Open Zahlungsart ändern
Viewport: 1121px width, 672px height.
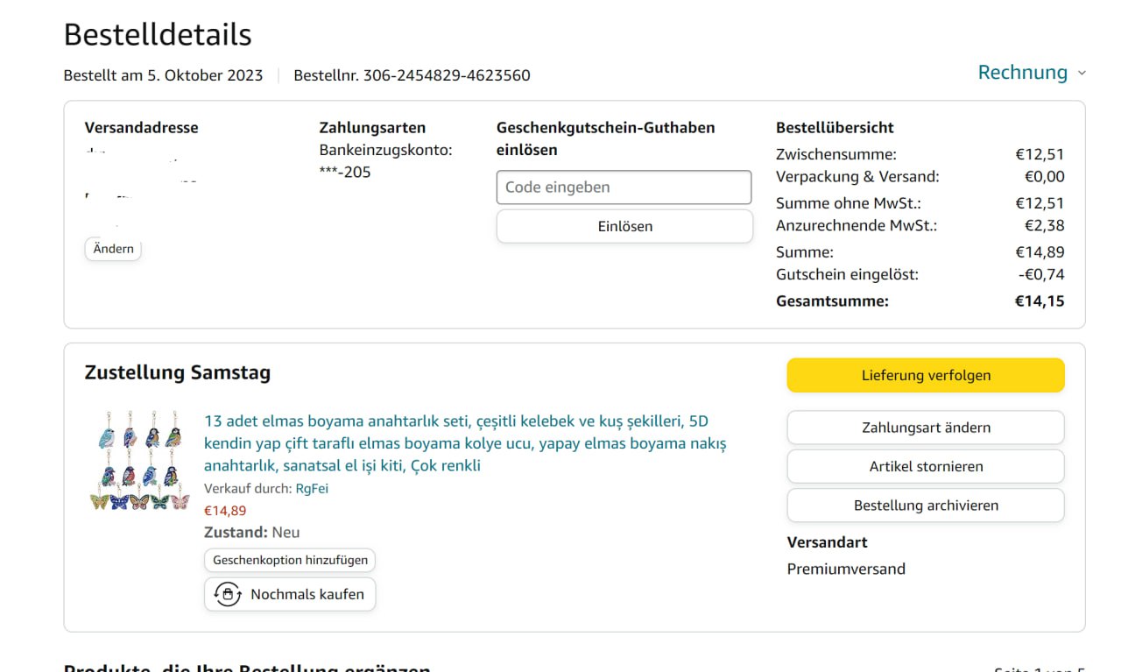coord(925,428)
